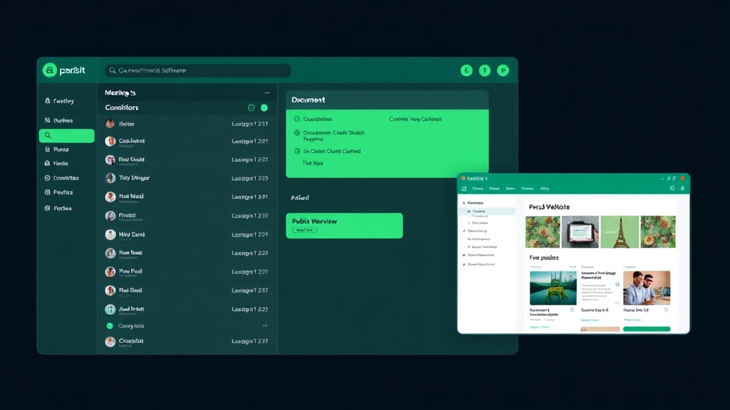Click the clock icon beside the Contacts header
This screenshot has width=730, height=410.
252,107
